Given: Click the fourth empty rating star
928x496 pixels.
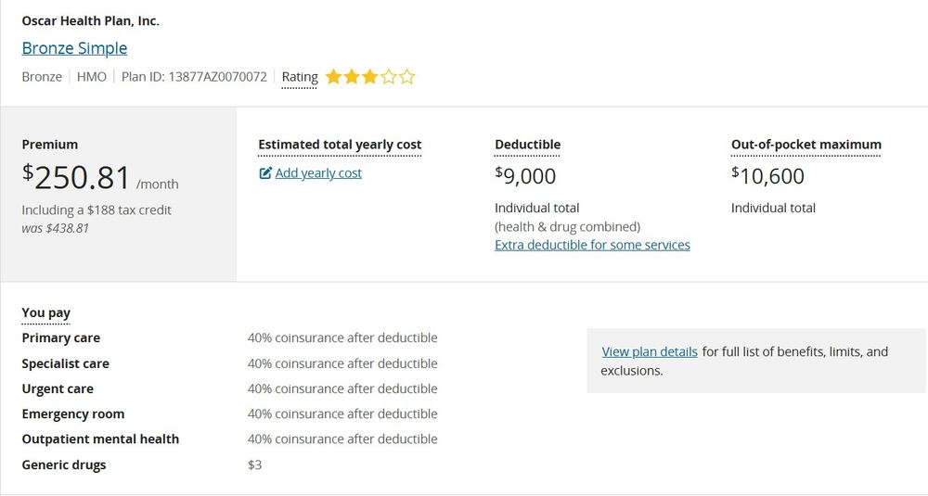Looking at the screenshot, I should [388, 77].
